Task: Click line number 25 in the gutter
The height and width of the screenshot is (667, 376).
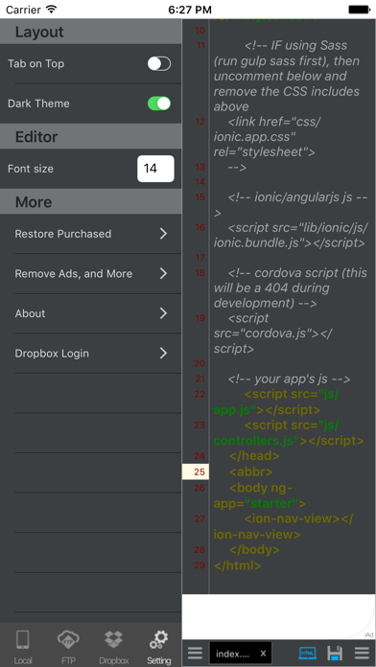Action: [200, 471]
